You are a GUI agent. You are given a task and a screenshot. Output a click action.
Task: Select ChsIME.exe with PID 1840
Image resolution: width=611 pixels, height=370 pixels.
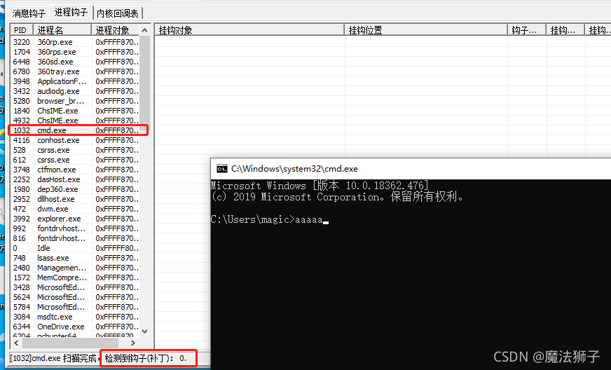[75, 111]
